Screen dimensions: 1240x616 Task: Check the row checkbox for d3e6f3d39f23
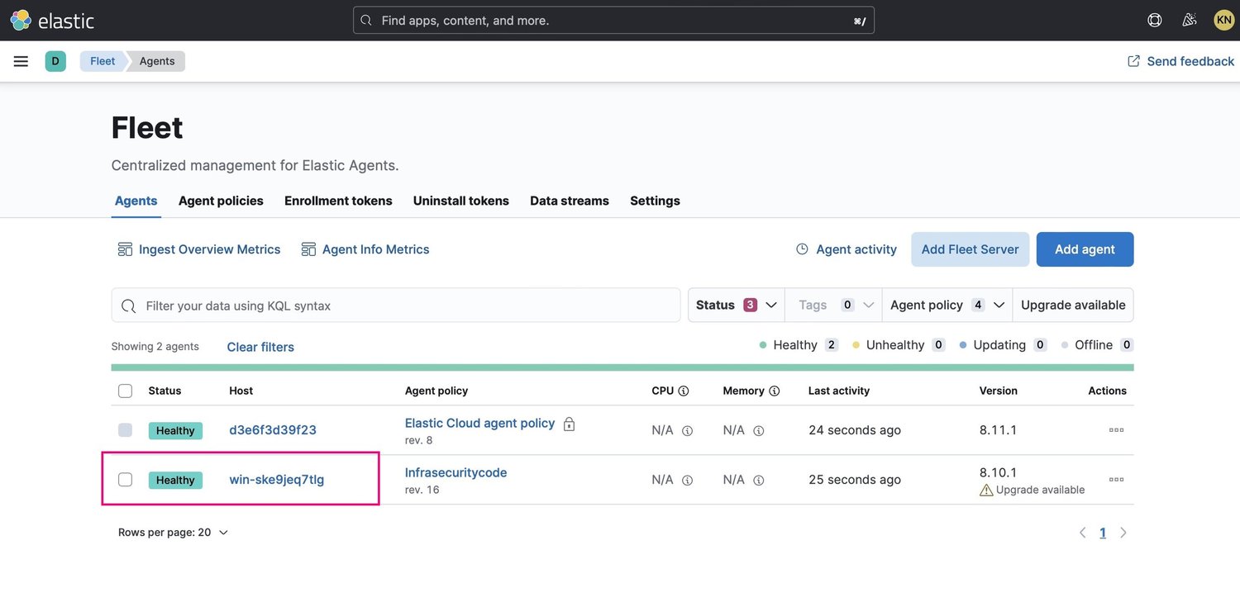pyautogui.click(x=125, y=429)
